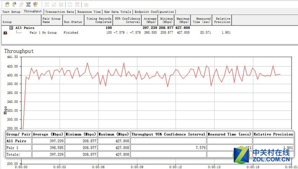Click the Average (Mbps) column header
Image resolution: width=298 pixels, height=169 pixels.
click(x=149, y=20)
